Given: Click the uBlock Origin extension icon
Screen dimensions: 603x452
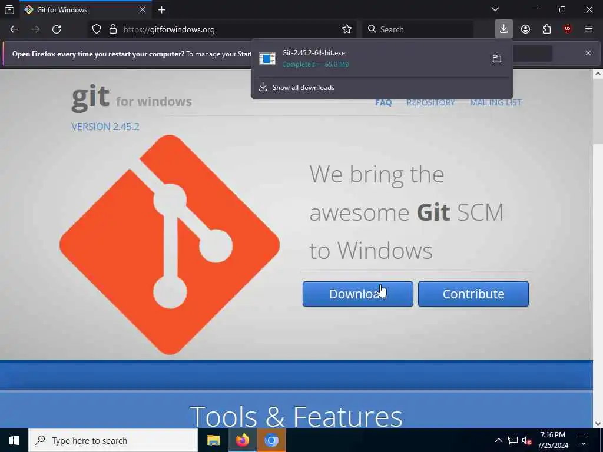Looking at the screenshot, I should coord(568,29).
